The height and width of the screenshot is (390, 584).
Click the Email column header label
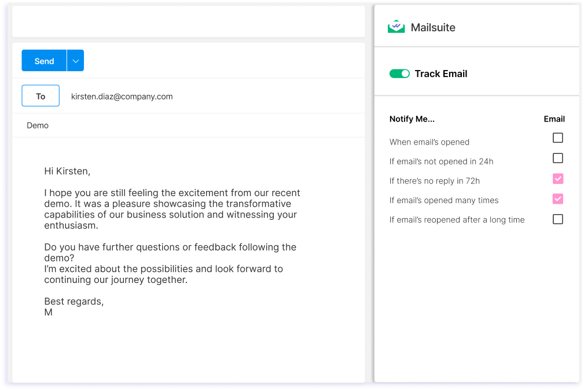click(554, 119)
